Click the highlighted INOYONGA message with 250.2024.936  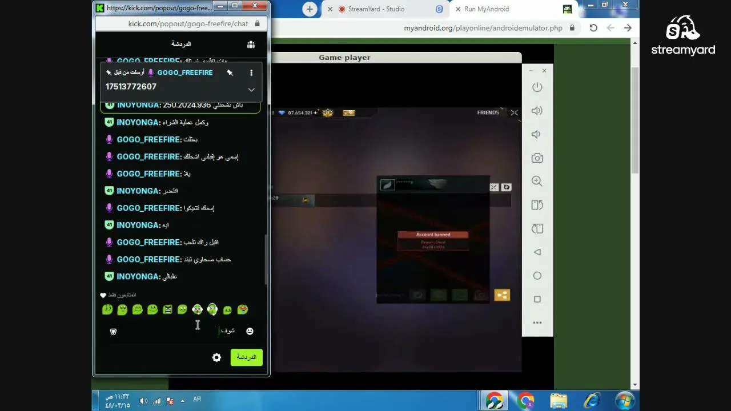[x=180, y=105]
